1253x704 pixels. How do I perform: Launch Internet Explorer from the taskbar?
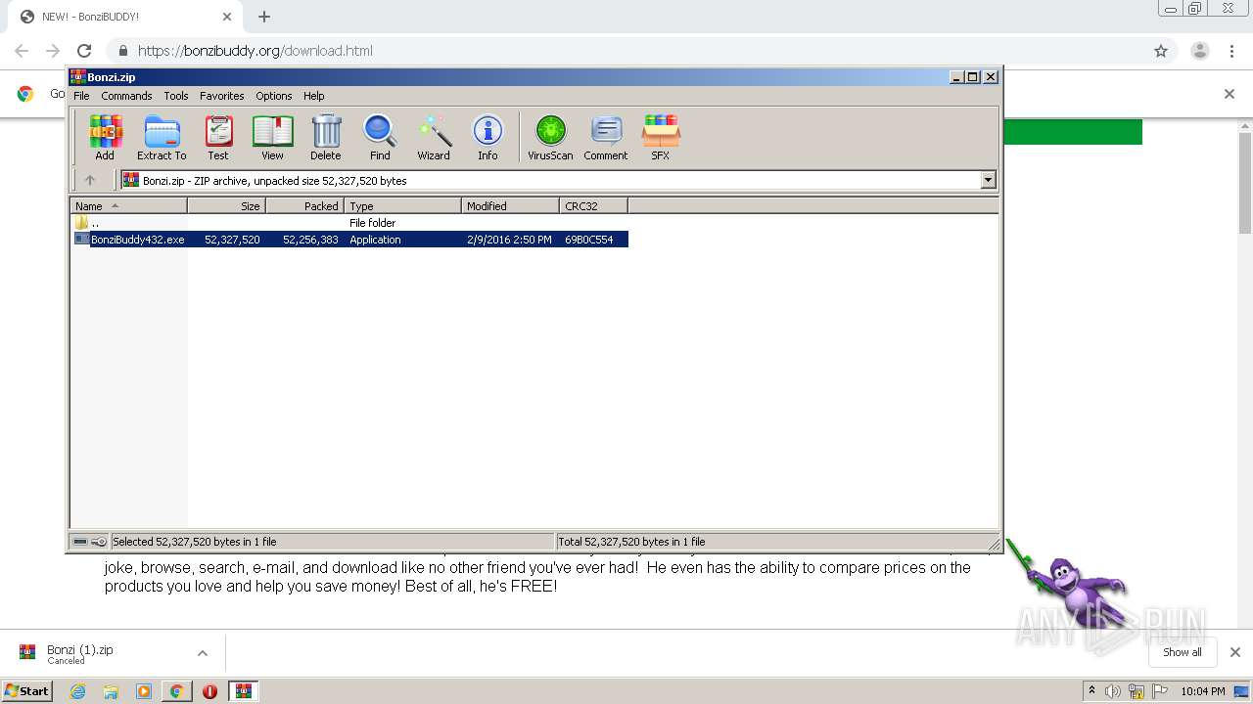click(x=78, y=691)
